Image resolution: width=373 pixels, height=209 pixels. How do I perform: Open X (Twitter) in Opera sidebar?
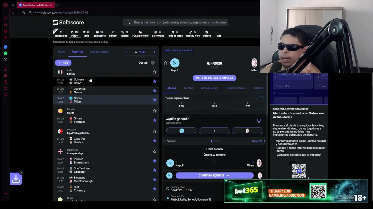coord(5,60)
